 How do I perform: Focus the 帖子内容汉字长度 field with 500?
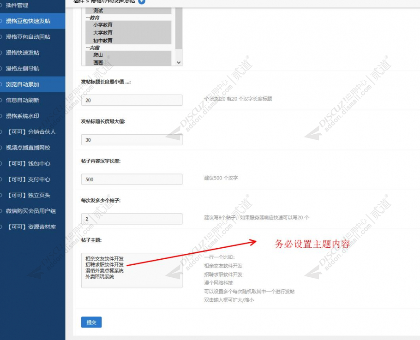tap(132, 179)
